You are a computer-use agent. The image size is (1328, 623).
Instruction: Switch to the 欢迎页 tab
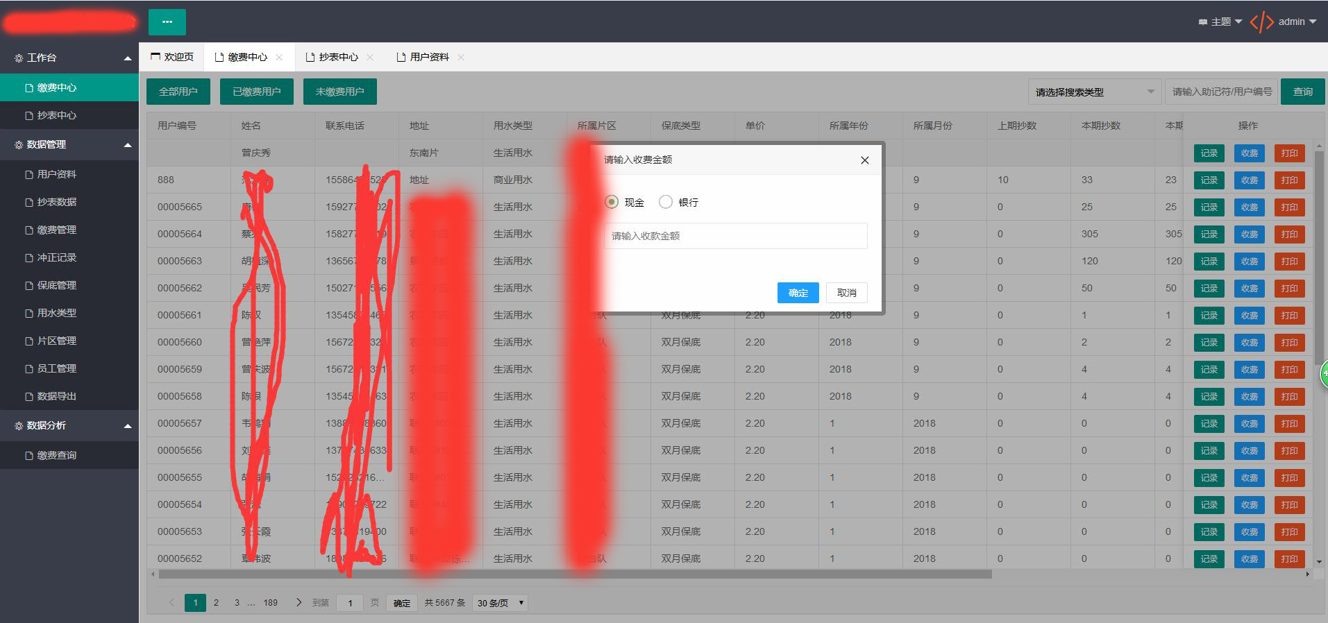[172, 58]
